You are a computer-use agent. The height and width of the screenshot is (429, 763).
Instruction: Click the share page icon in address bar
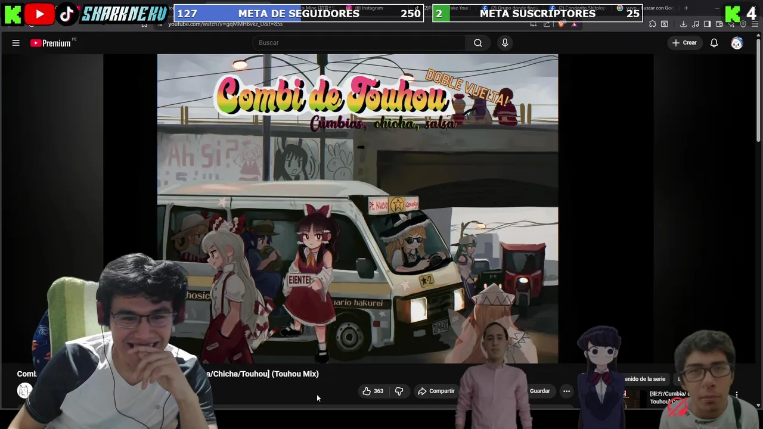[x=547, y=24]
